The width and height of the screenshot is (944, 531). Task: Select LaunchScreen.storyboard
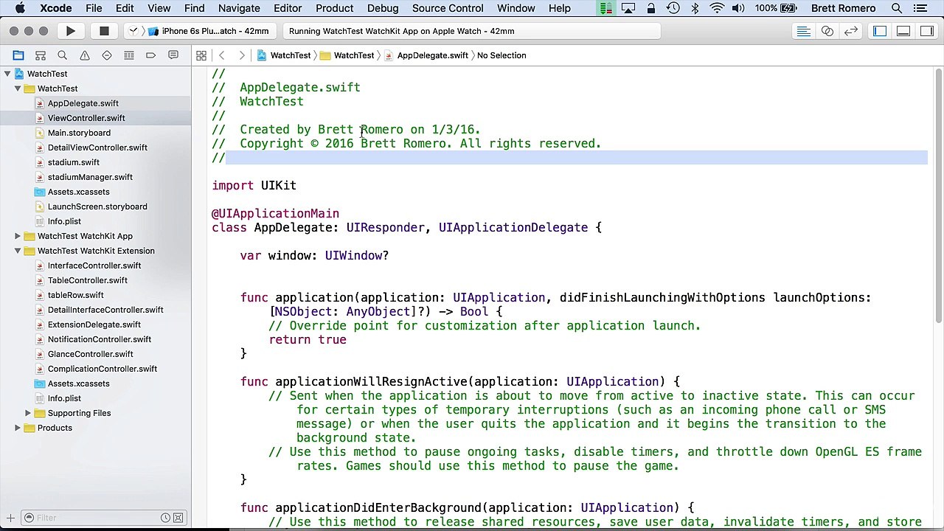tap(96, 206)
